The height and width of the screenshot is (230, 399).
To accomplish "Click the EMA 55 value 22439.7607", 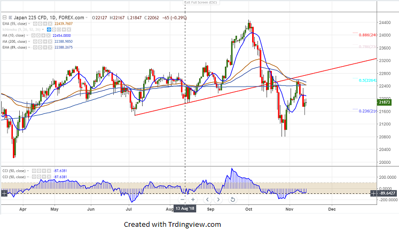I will (64, 23).
